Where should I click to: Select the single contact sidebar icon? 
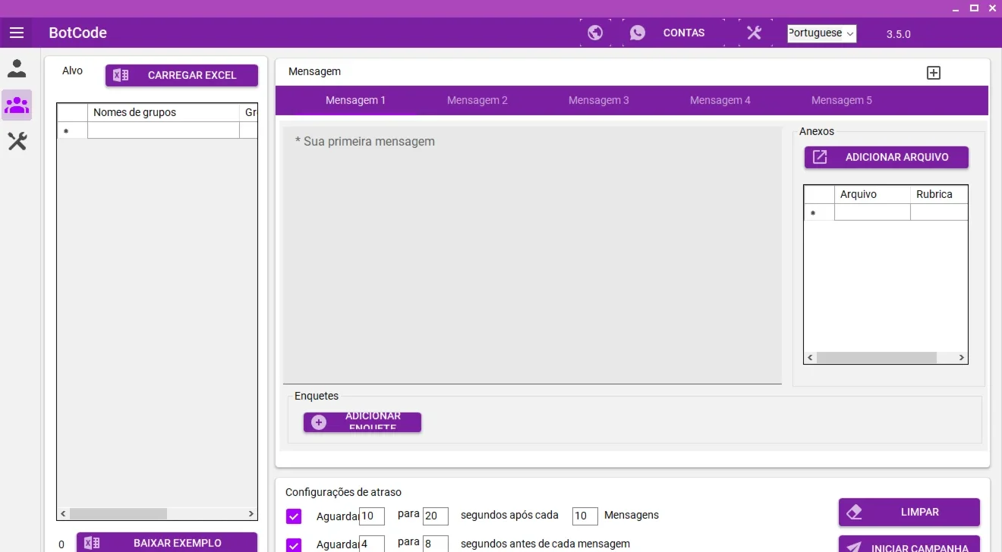point(17,69)
